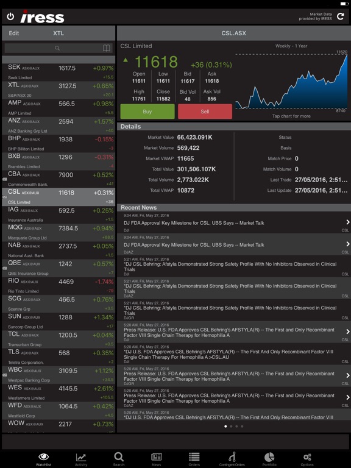The width and height of the screenshot is (351, 468).
Task: Select the WFD Westfield Corp row
Action: click(x=58, y=411)
